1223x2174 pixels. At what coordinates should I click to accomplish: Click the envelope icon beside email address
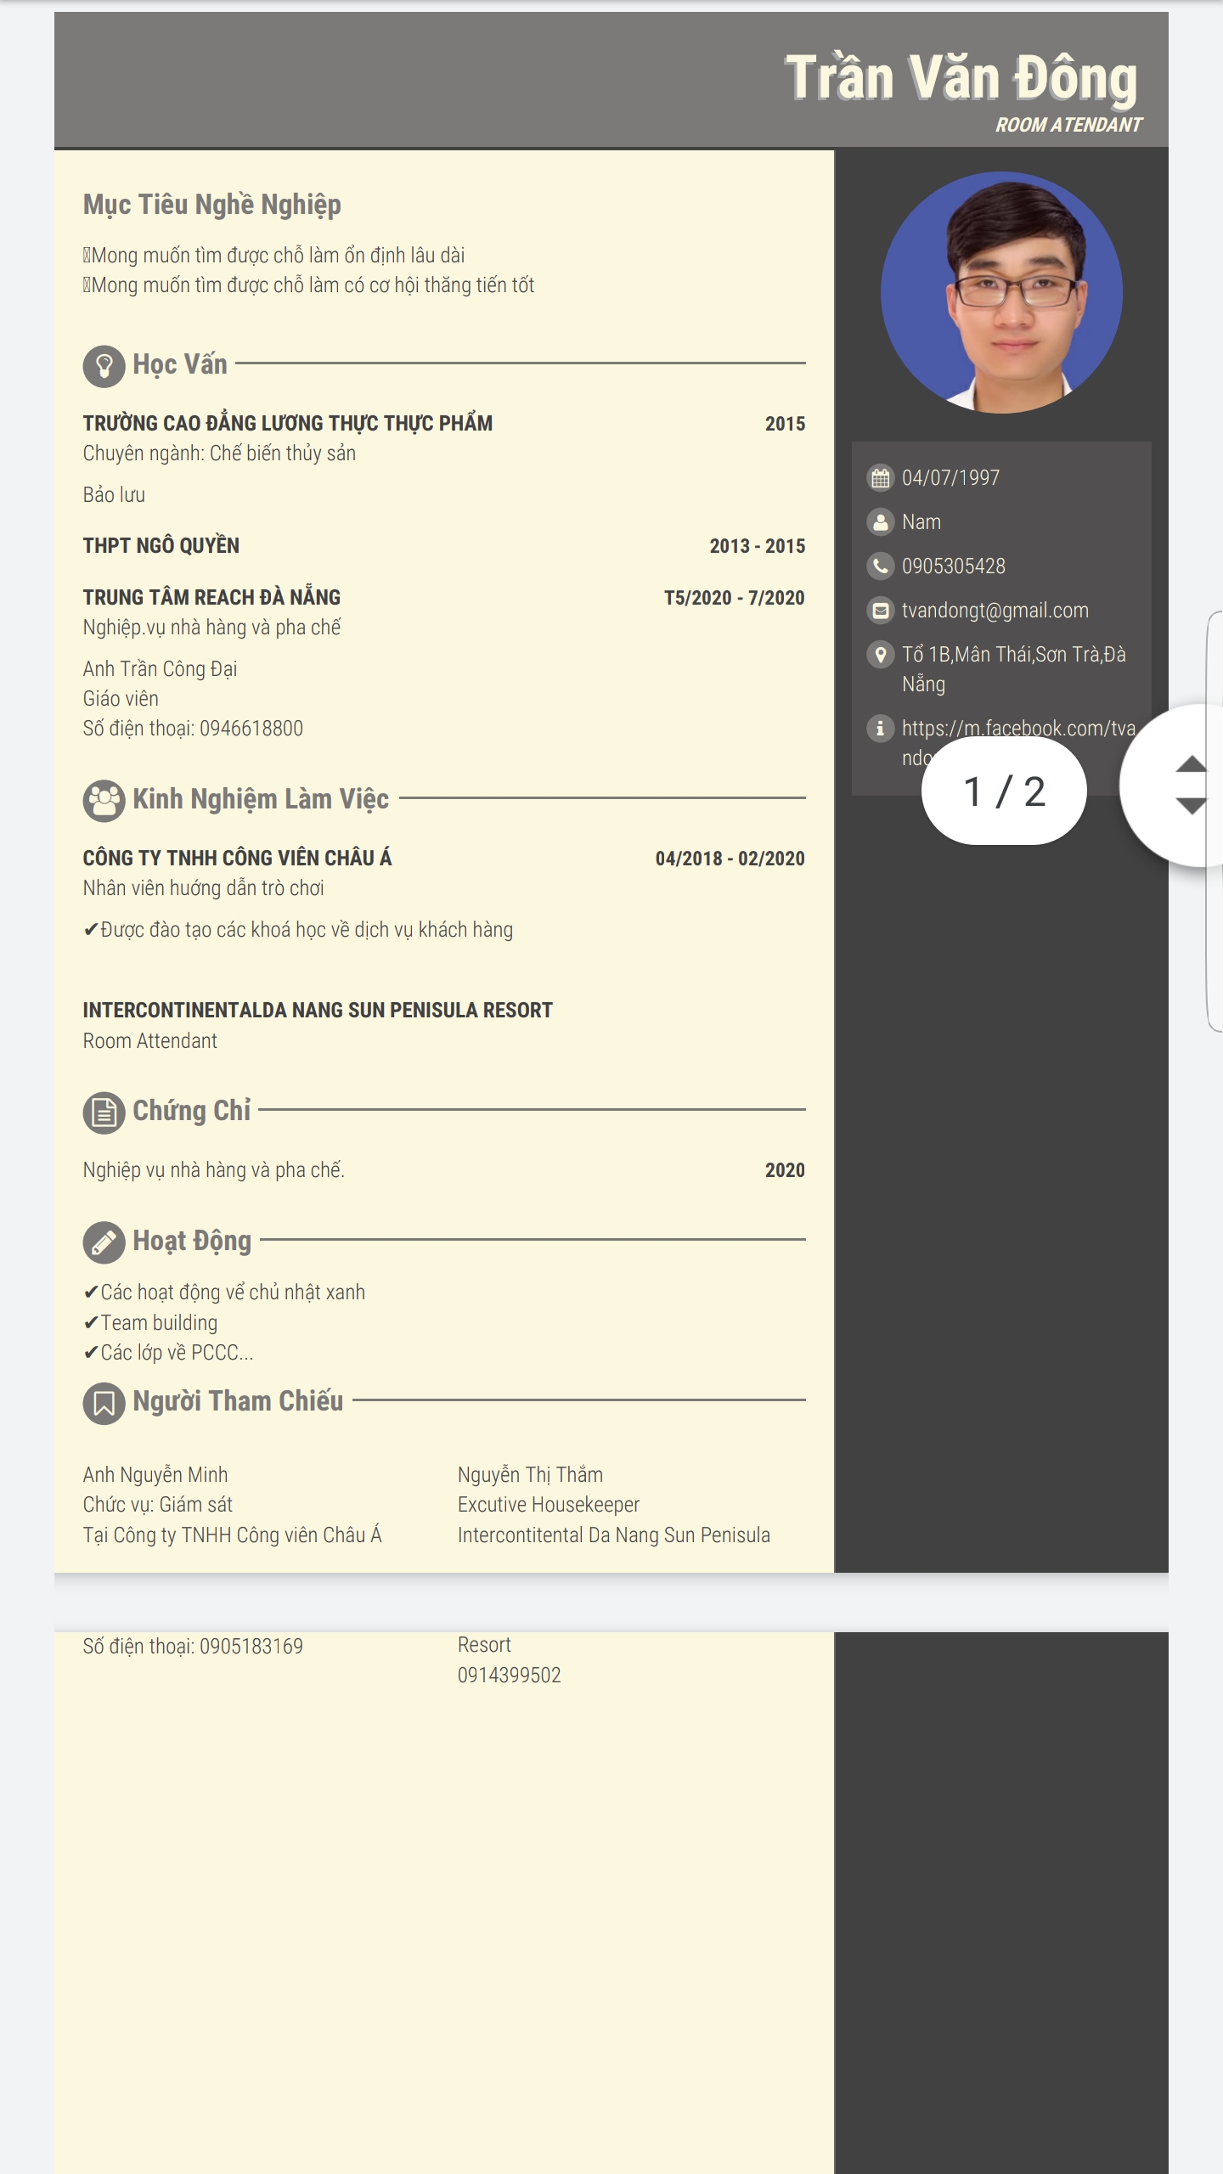click(x=881, y=610)
